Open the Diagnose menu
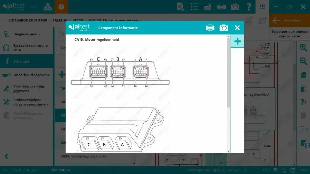 point(27,34)
